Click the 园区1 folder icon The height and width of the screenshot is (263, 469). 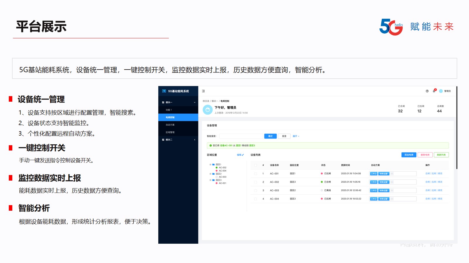point(213,165)
